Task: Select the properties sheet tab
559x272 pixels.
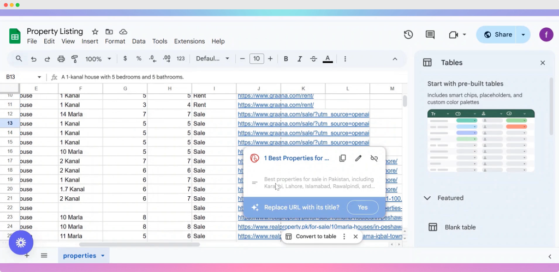Action: [x=80, y=256]
